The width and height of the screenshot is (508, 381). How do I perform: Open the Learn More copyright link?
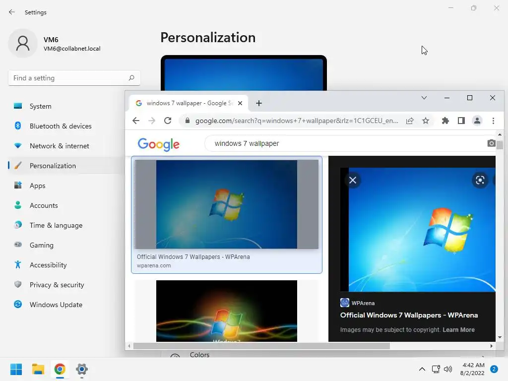[458, 329]
